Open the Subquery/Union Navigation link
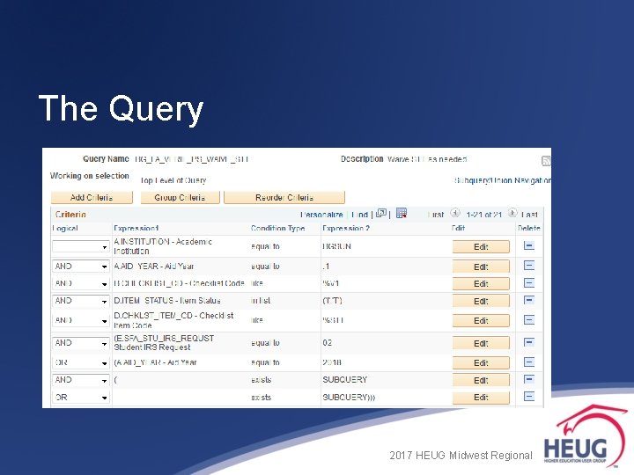Screen dimensions: 634x475 coord(502,180)
